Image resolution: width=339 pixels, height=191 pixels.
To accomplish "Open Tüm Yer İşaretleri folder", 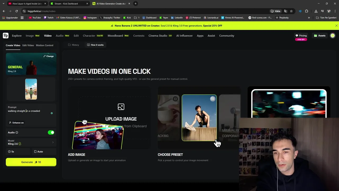I will point(326,18).
